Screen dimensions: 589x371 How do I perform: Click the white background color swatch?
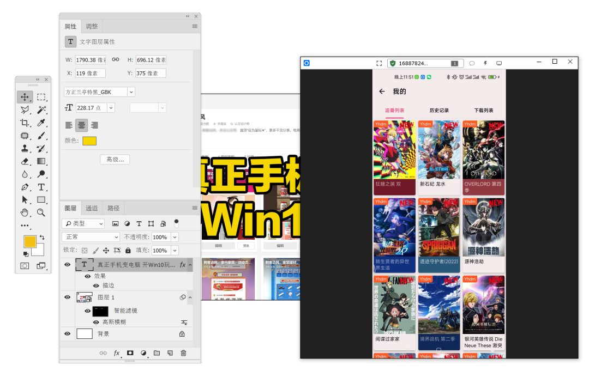pyautogui.click(x=39, y=251)
